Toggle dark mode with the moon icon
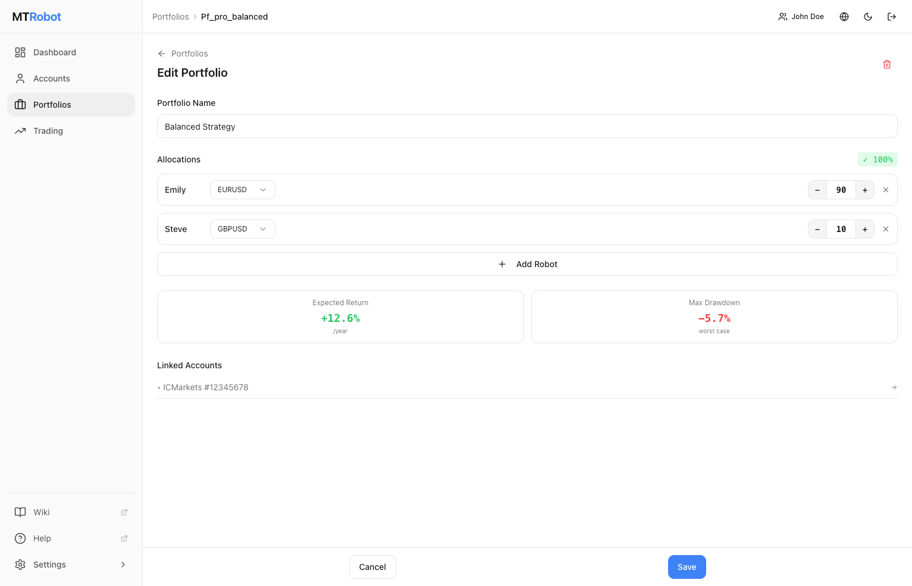This screenshot has height=586, width=912. pyautogui.click(x=868, y=16)
